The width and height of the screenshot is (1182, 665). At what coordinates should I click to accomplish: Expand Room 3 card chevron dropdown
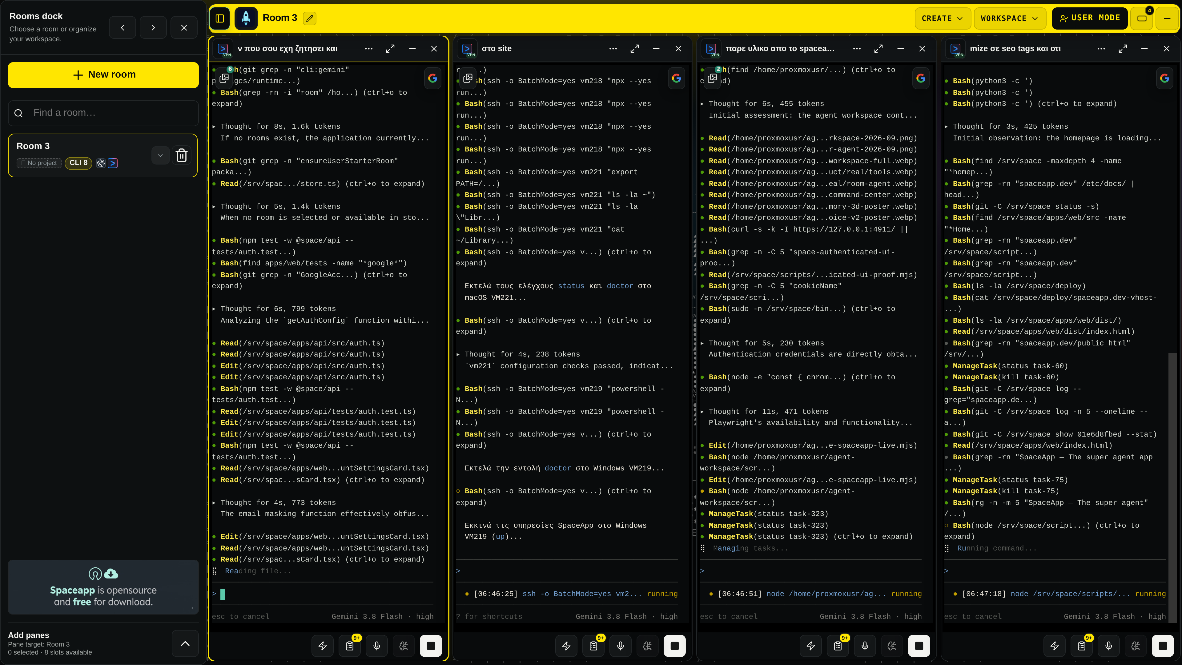pos(160,155)
